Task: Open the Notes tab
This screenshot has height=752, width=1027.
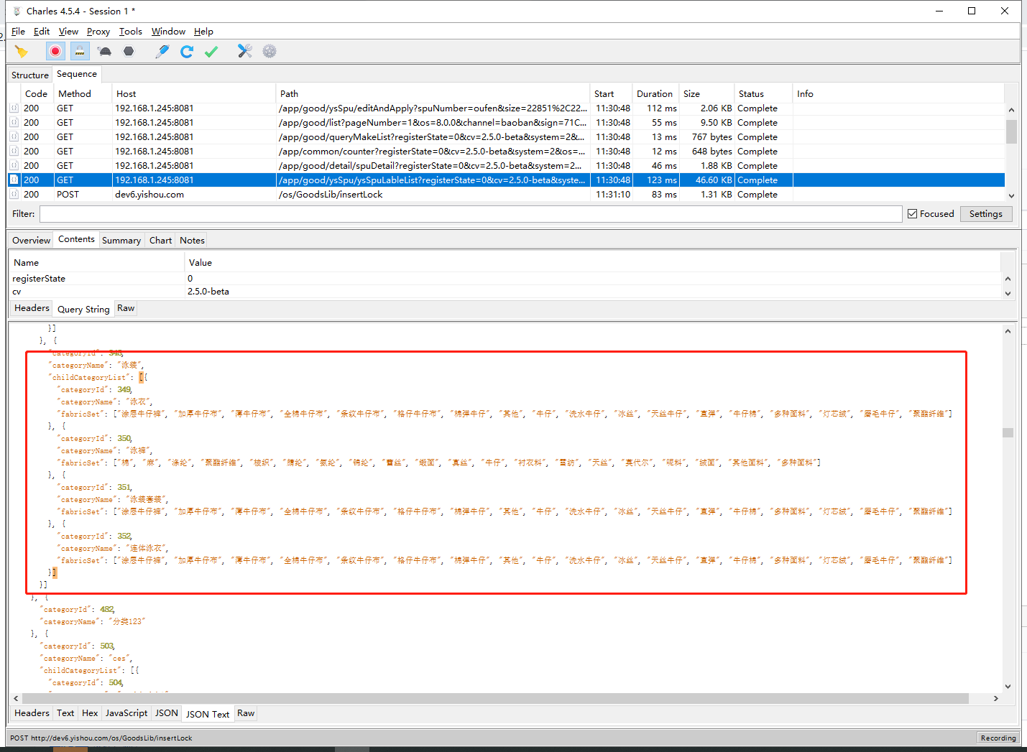Action: tap(192, 240)
